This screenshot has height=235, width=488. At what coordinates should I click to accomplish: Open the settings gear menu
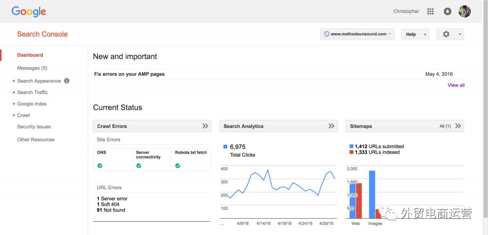[450, 34]
